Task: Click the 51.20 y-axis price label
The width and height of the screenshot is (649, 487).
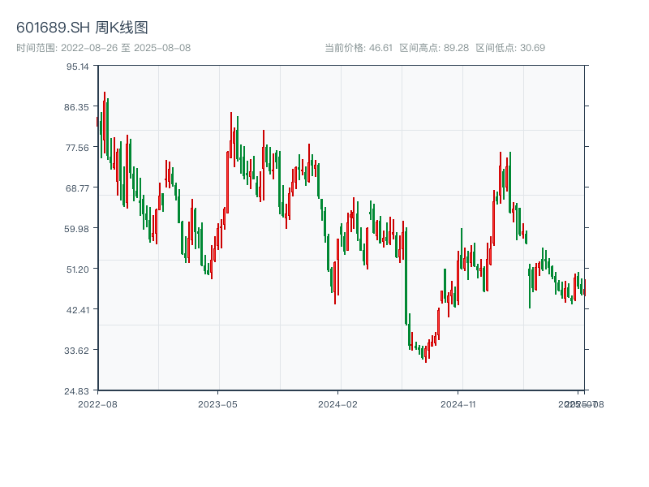Action: 78,269
